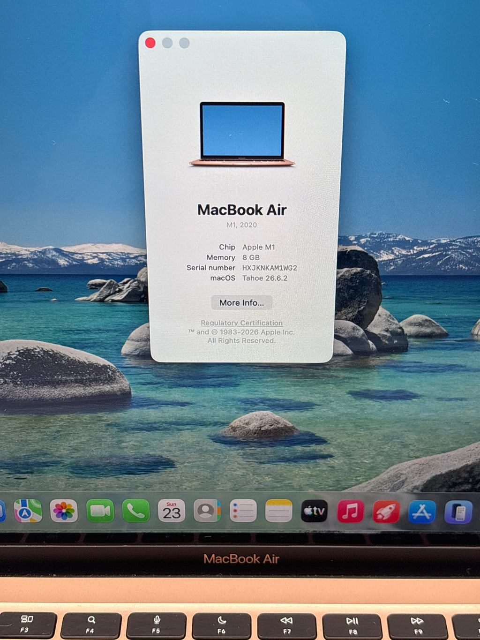480x640 pixels.
Task: Open the Regulatory Certification link
Action: click(x=242, y=323)
